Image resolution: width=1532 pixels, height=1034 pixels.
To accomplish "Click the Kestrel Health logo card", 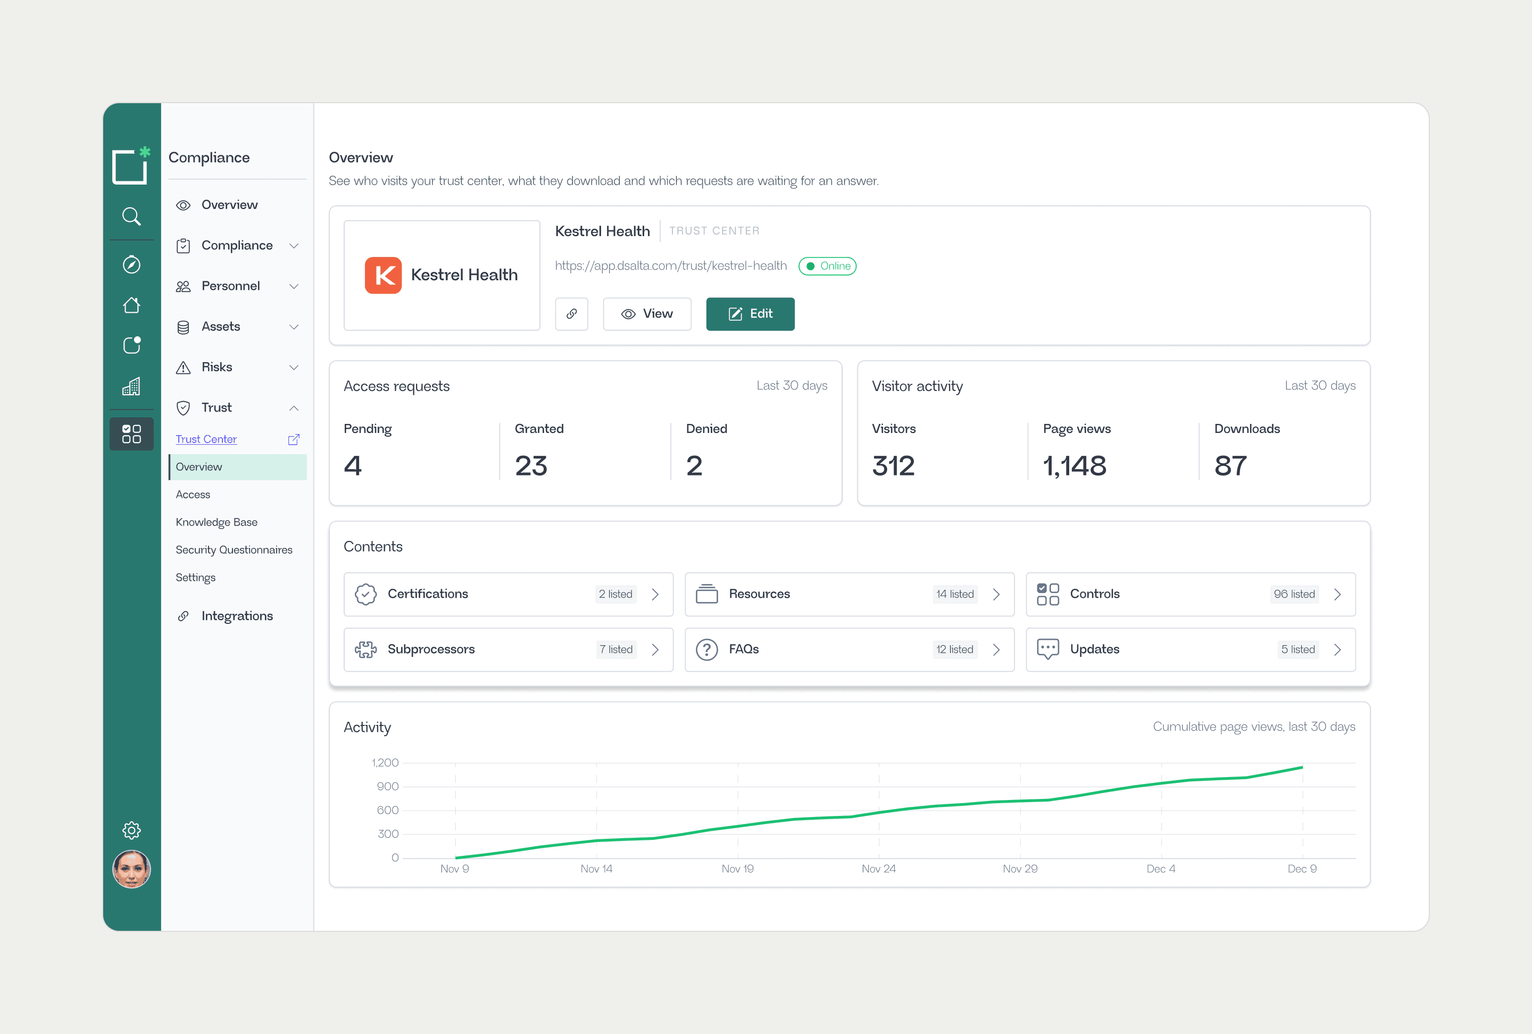I will [442, 275].
